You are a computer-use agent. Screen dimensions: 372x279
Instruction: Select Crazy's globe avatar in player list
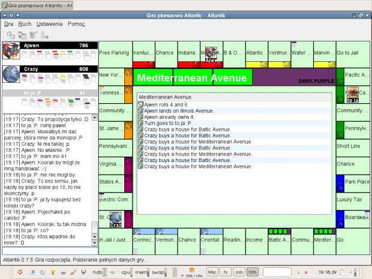(11, 74)
